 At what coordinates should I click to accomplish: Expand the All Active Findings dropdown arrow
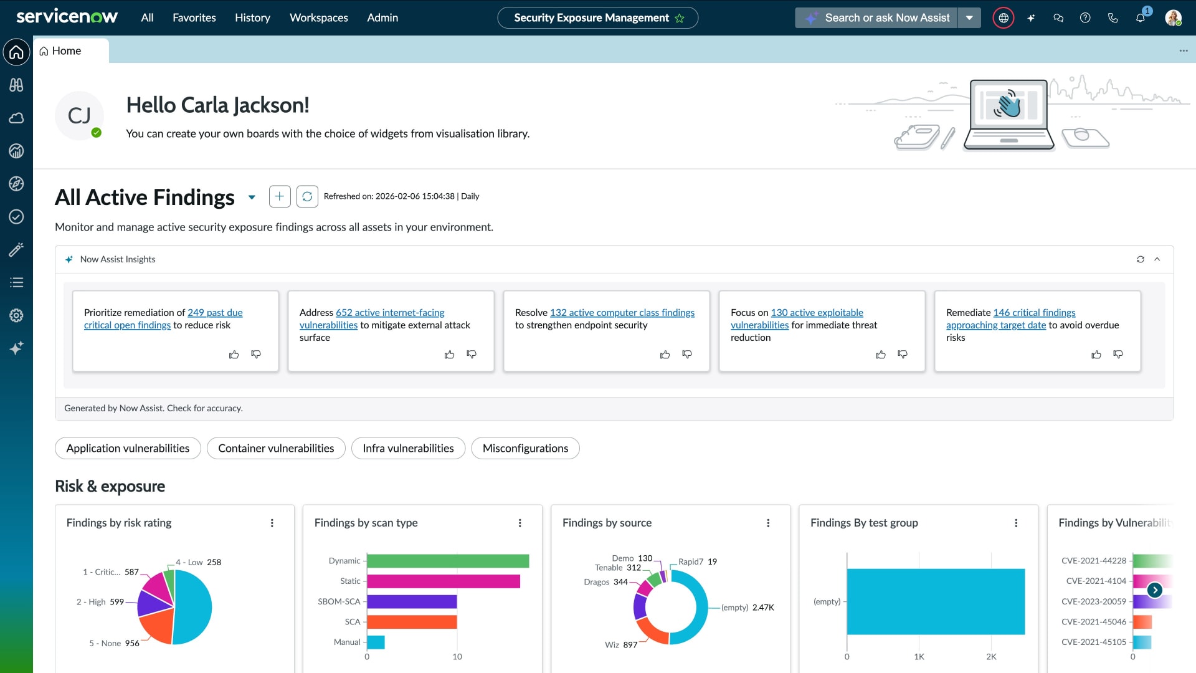[252, 197]
